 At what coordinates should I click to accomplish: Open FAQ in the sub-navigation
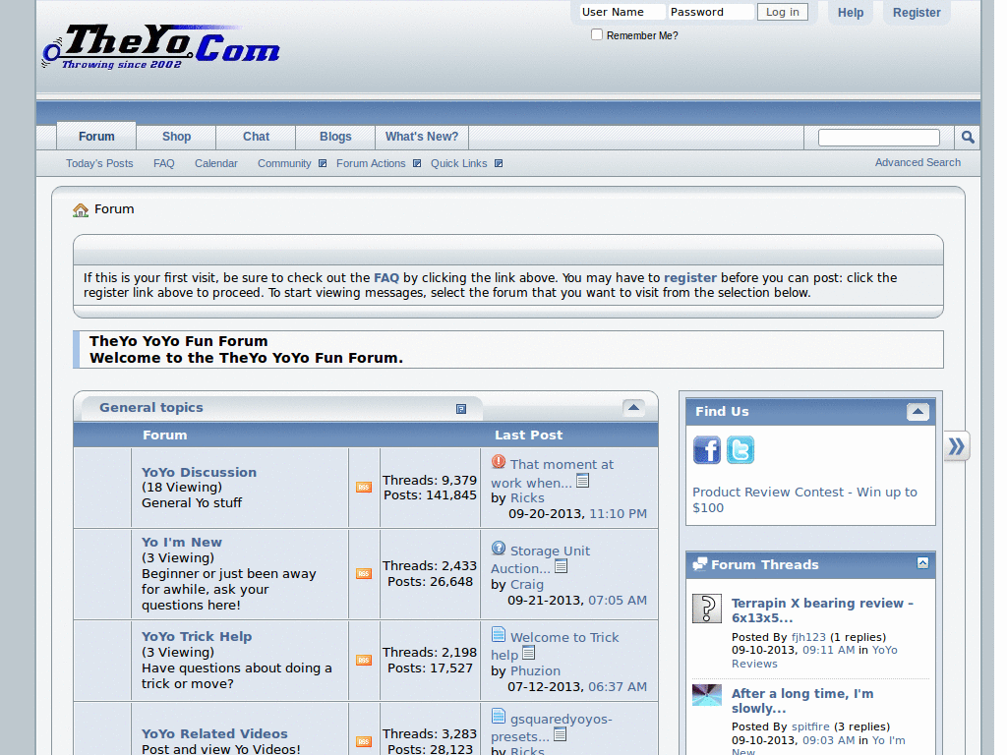click(164, 164)
